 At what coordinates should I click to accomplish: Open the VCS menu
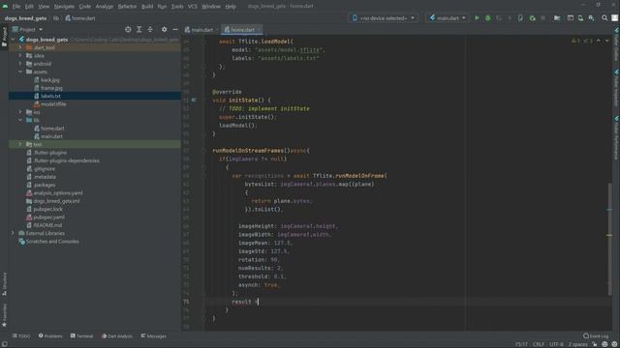coord(193,7)
